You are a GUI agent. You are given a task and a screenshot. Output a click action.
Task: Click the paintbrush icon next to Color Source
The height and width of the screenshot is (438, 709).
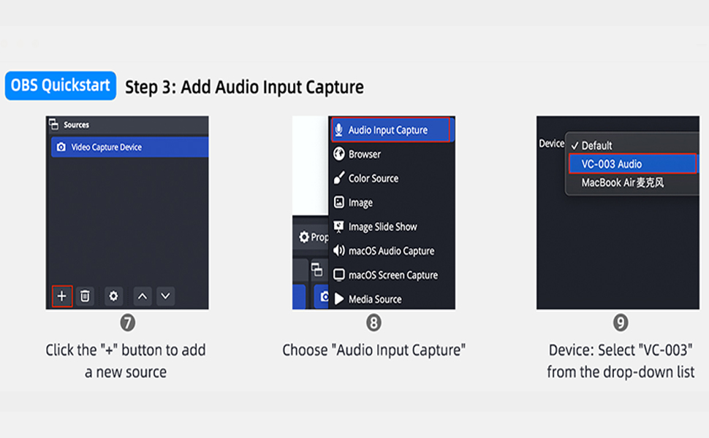click(339, 178)
